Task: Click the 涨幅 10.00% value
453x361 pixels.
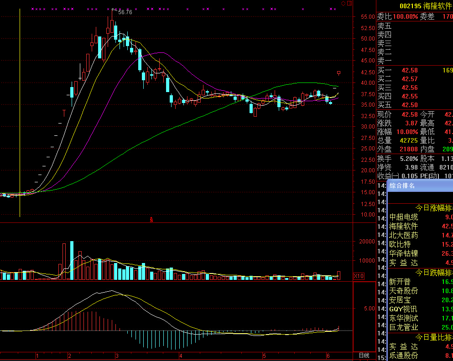Action: tap(407, 132)
